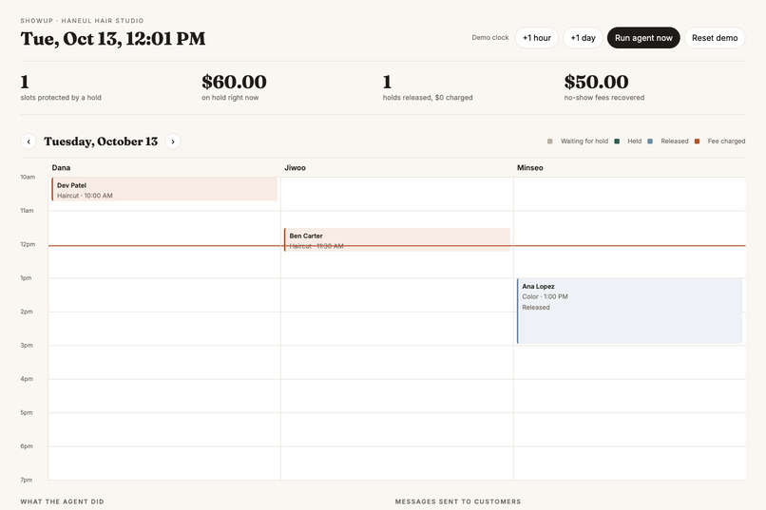
Task: Click Reset demo button
Action: [715, 38]
